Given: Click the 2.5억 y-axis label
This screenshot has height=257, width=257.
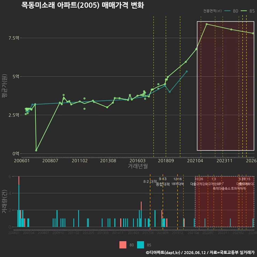Looking at the screenshot, I should [14, 115].
